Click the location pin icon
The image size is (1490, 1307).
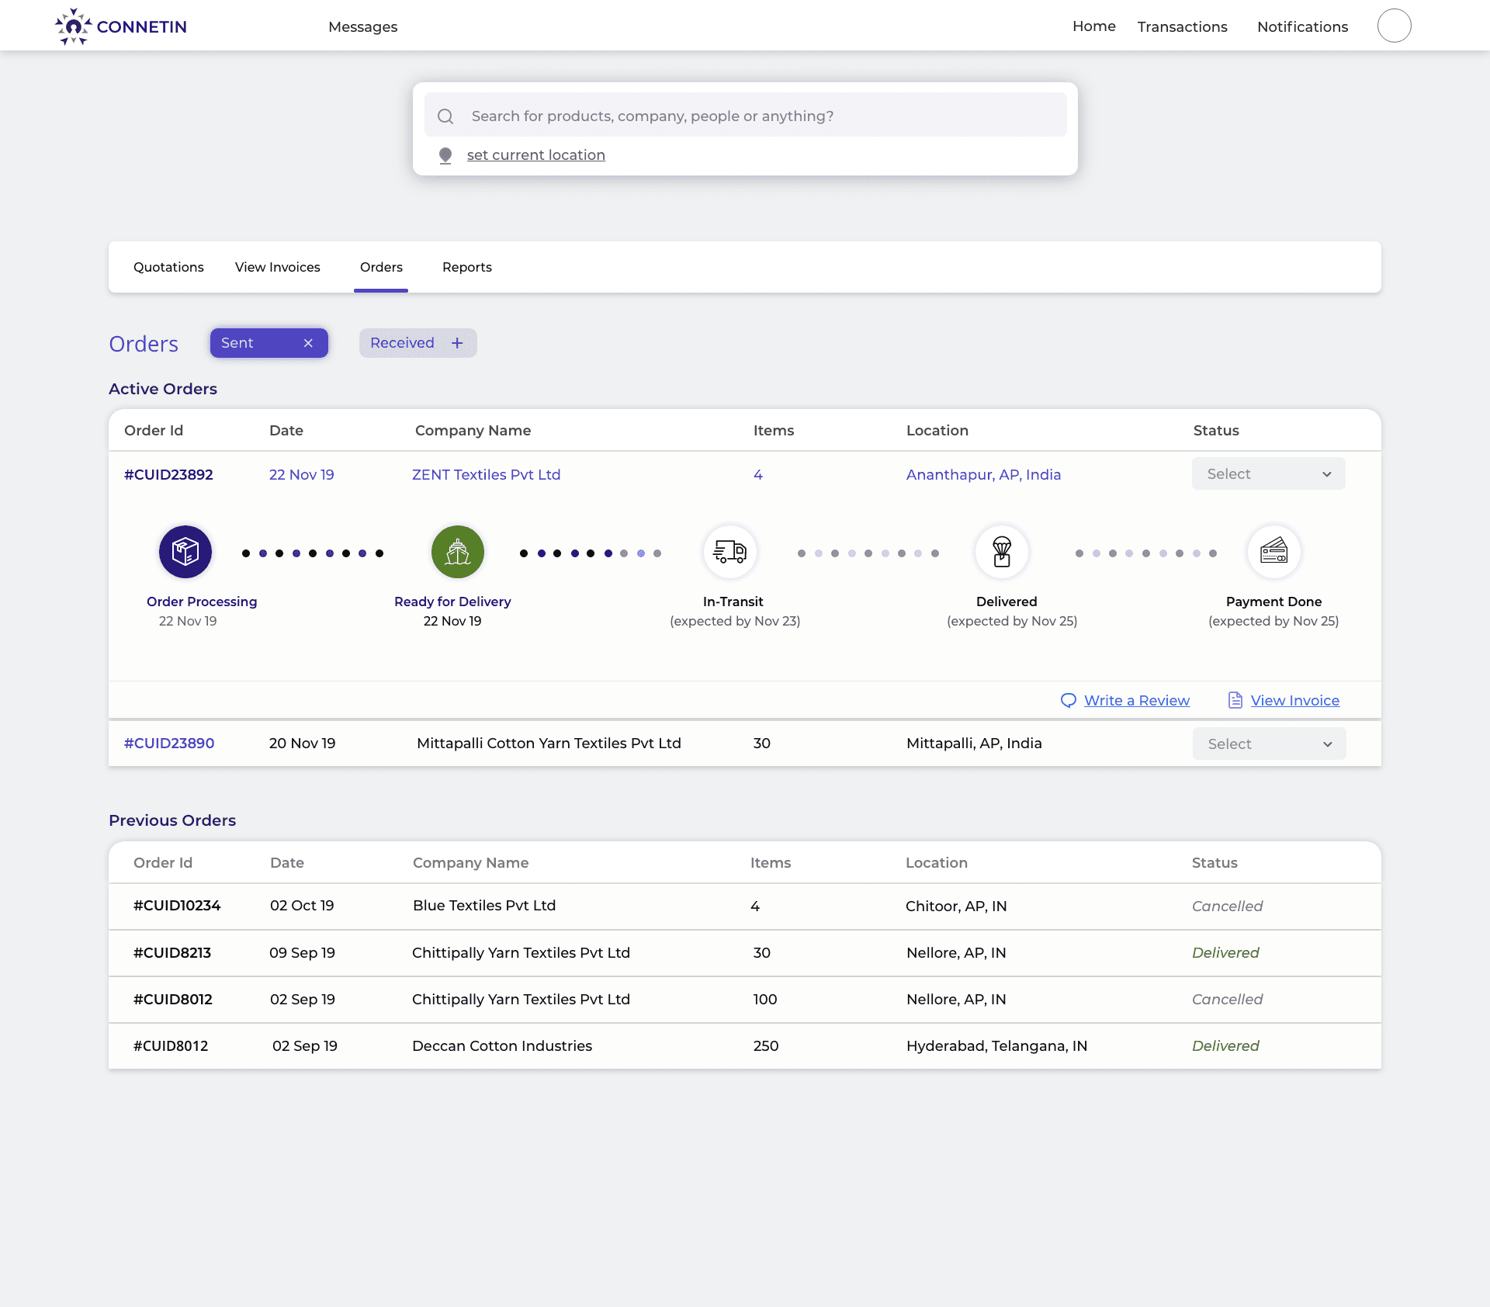pos(445,155)
